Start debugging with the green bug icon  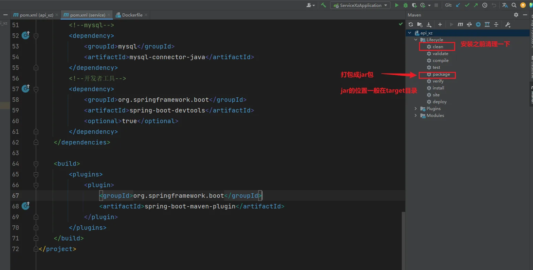pos(405,5)
